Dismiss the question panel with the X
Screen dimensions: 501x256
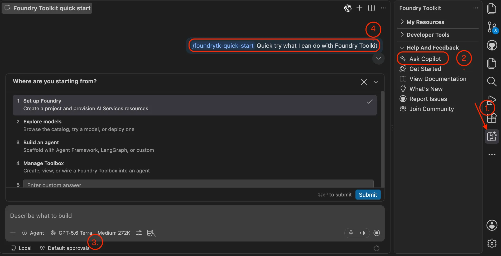pyautogui.click(x=364, y=82)
